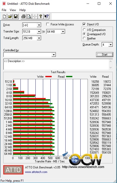Click the New file toolbar icon
This screenshot has width=117, height=183.
click(4, 16)
